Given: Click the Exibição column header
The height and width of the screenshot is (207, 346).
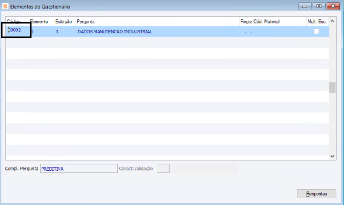Looking at the screenshot, I should (x=66, y=22).
